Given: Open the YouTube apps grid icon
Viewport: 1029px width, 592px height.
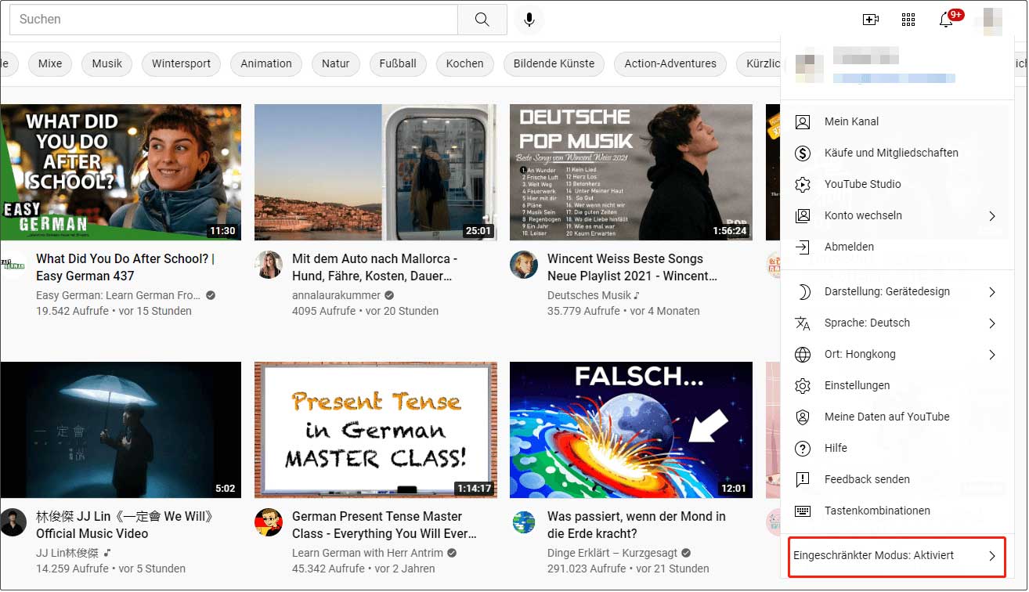Looking at the screenshot, I should pos(908,20).
